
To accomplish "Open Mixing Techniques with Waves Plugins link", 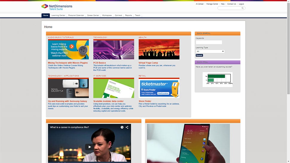I will coord(68,63).
